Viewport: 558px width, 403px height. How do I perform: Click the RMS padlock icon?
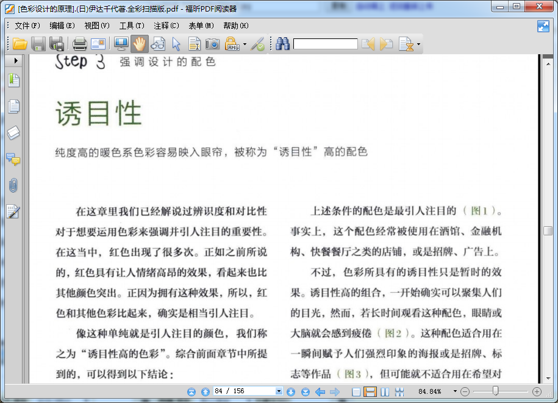pyautogui.click(x=232, y=44)
